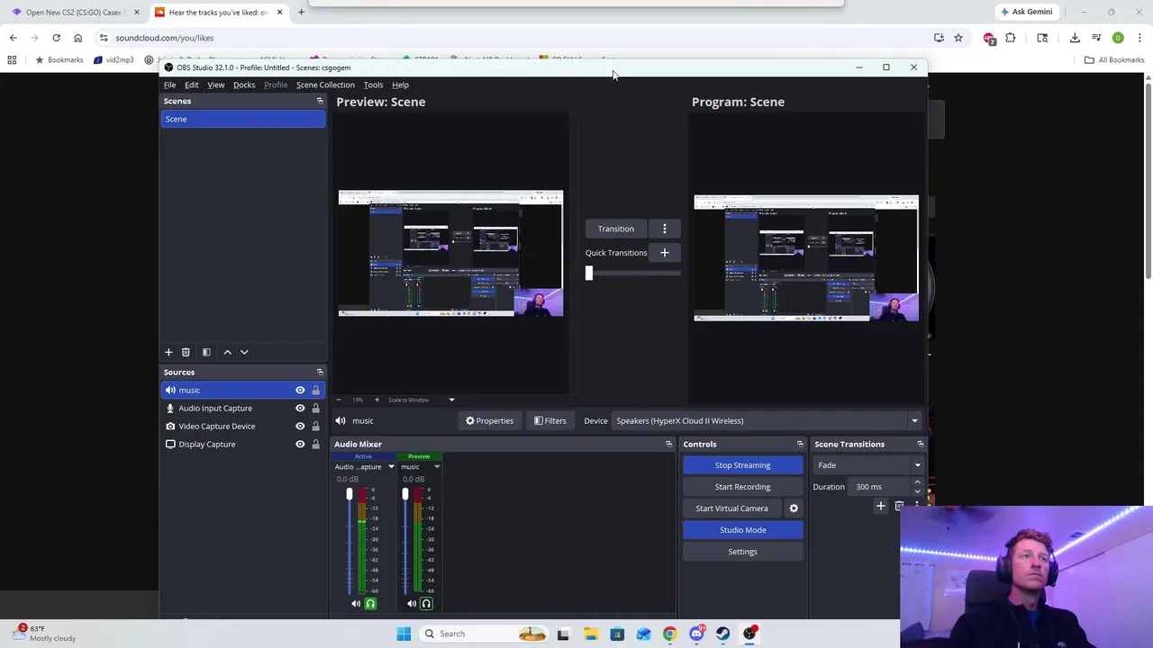Hide the music source with its eye icon
The height and width of the screenshot is (648, 1153).
tap(300, 391)
